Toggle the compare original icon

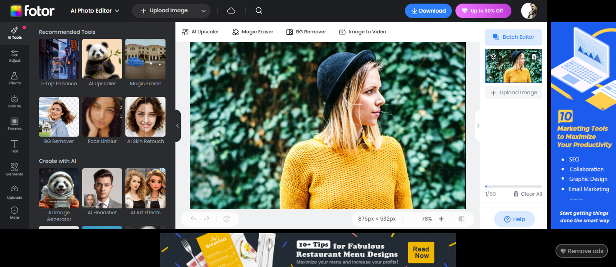click(x=461, y=219)
